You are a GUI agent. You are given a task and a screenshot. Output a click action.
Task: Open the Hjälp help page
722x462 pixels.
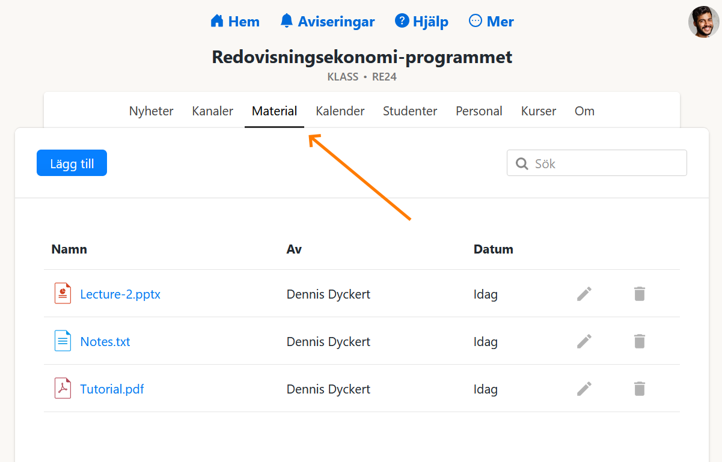click(x=422, y=22)
